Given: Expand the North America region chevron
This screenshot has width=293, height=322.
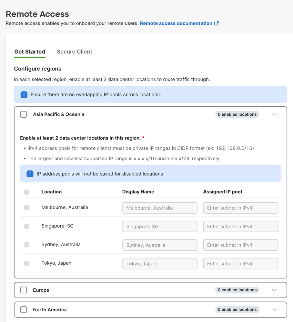Looking at the screenshot, I should [x=274, y=310].
